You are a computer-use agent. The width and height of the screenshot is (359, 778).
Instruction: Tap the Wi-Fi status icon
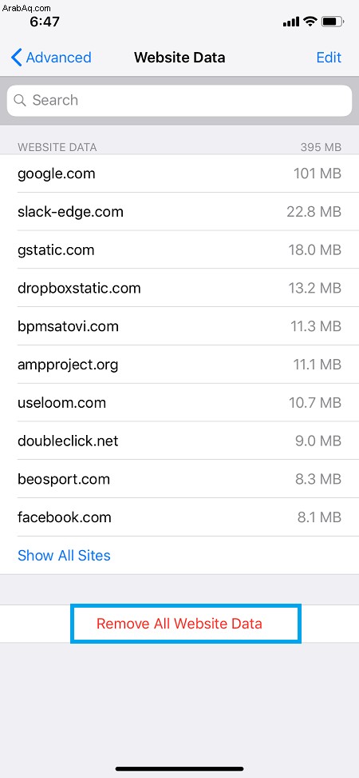310,22
